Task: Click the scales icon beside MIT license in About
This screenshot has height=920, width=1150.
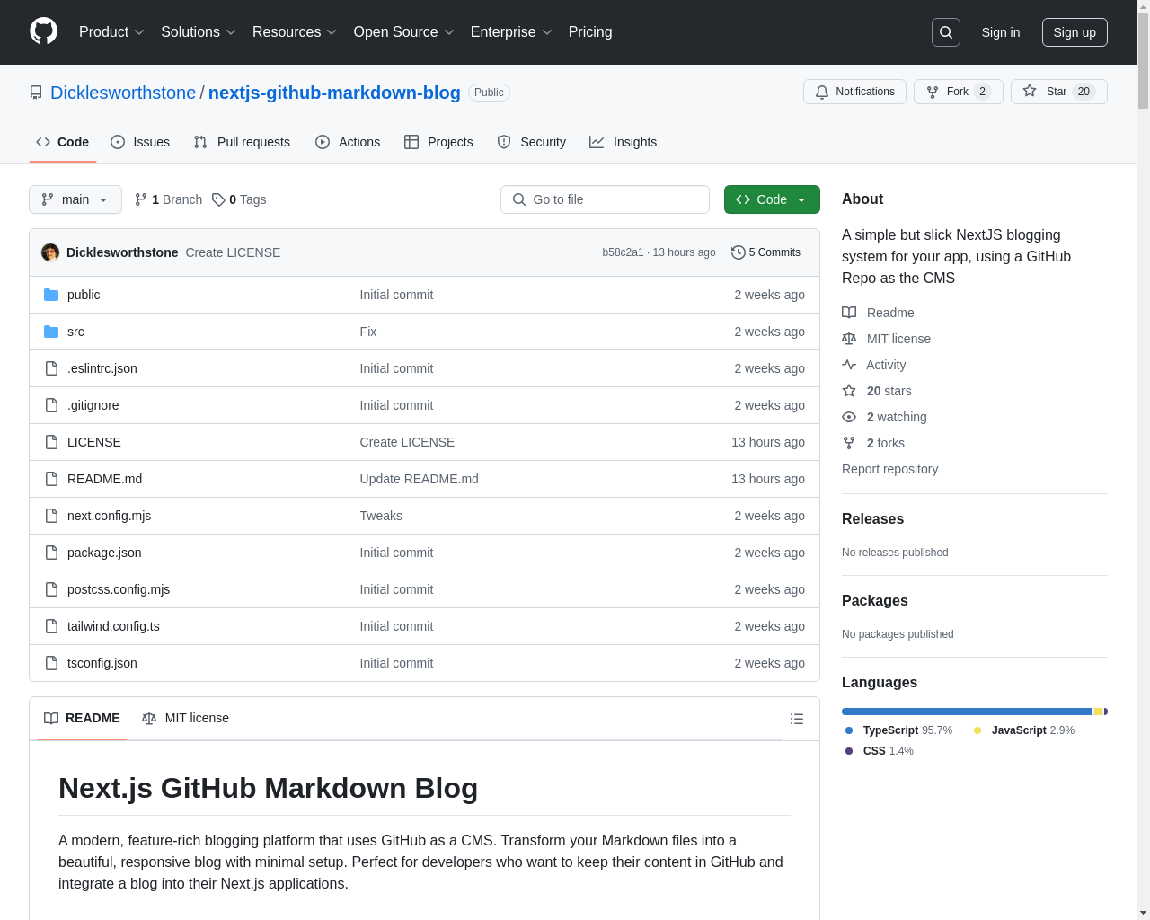Action: (x=849, y=339)
